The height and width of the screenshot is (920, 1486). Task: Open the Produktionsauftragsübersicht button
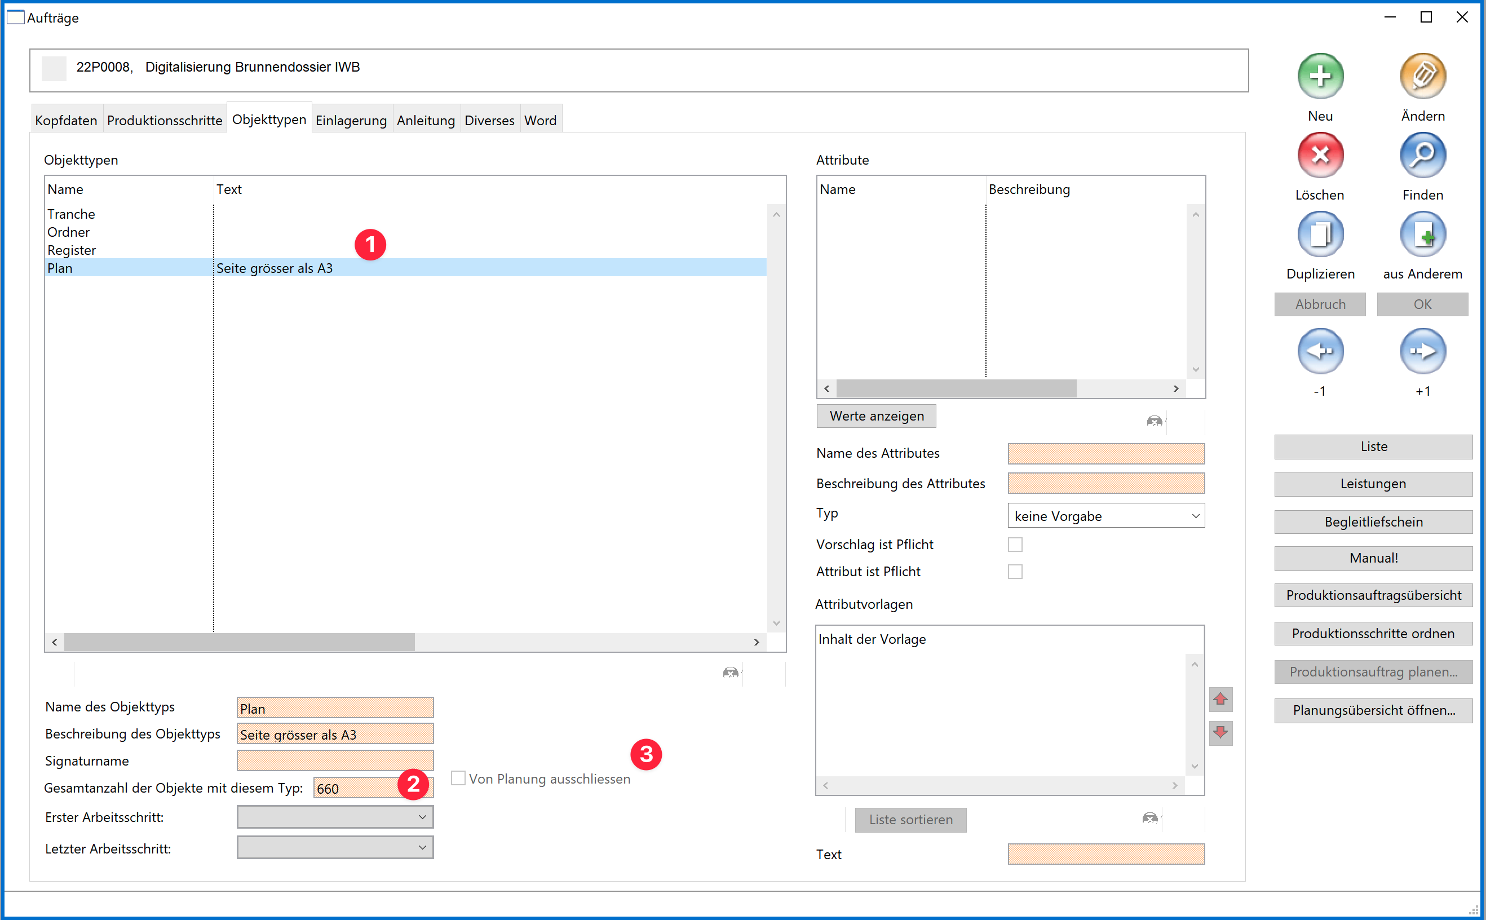coord(1373,595)
